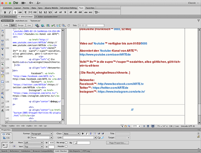
Task: Open the 100% zoom level dropdown
Action: (x=136, y=126)
